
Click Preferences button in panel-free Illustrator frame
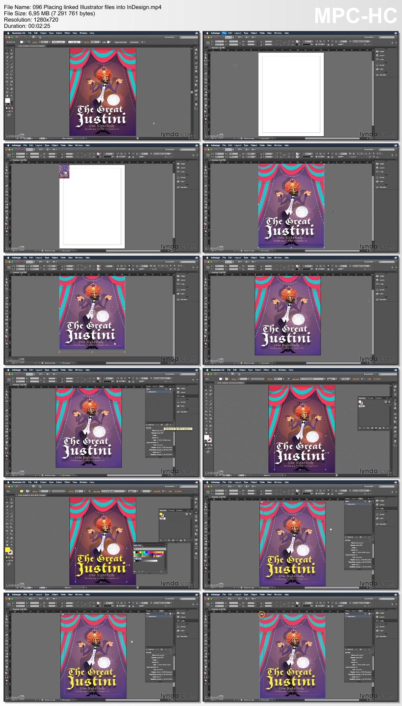[x=134, y=42]
